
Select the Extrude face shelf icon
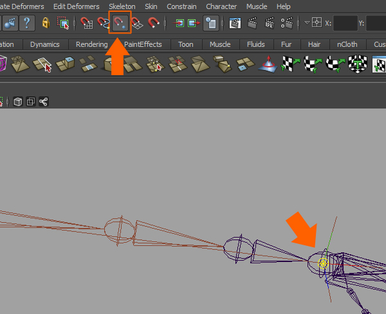(x=65, y=64)
